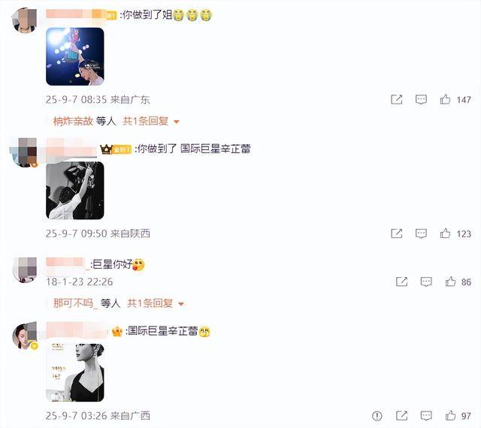Report the 03:26 Guangxi comment
The width and height of the screenshot is (481, 428).
[x=377, y=416]
